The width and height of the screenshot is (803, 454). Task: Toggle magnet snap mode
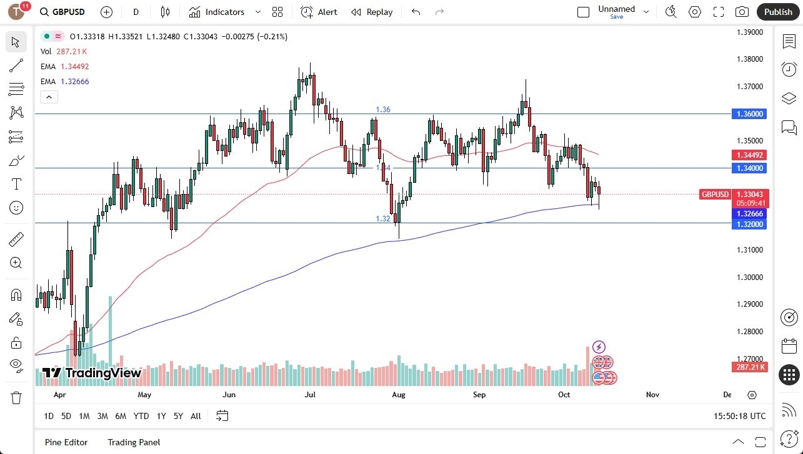coord(16,294)
